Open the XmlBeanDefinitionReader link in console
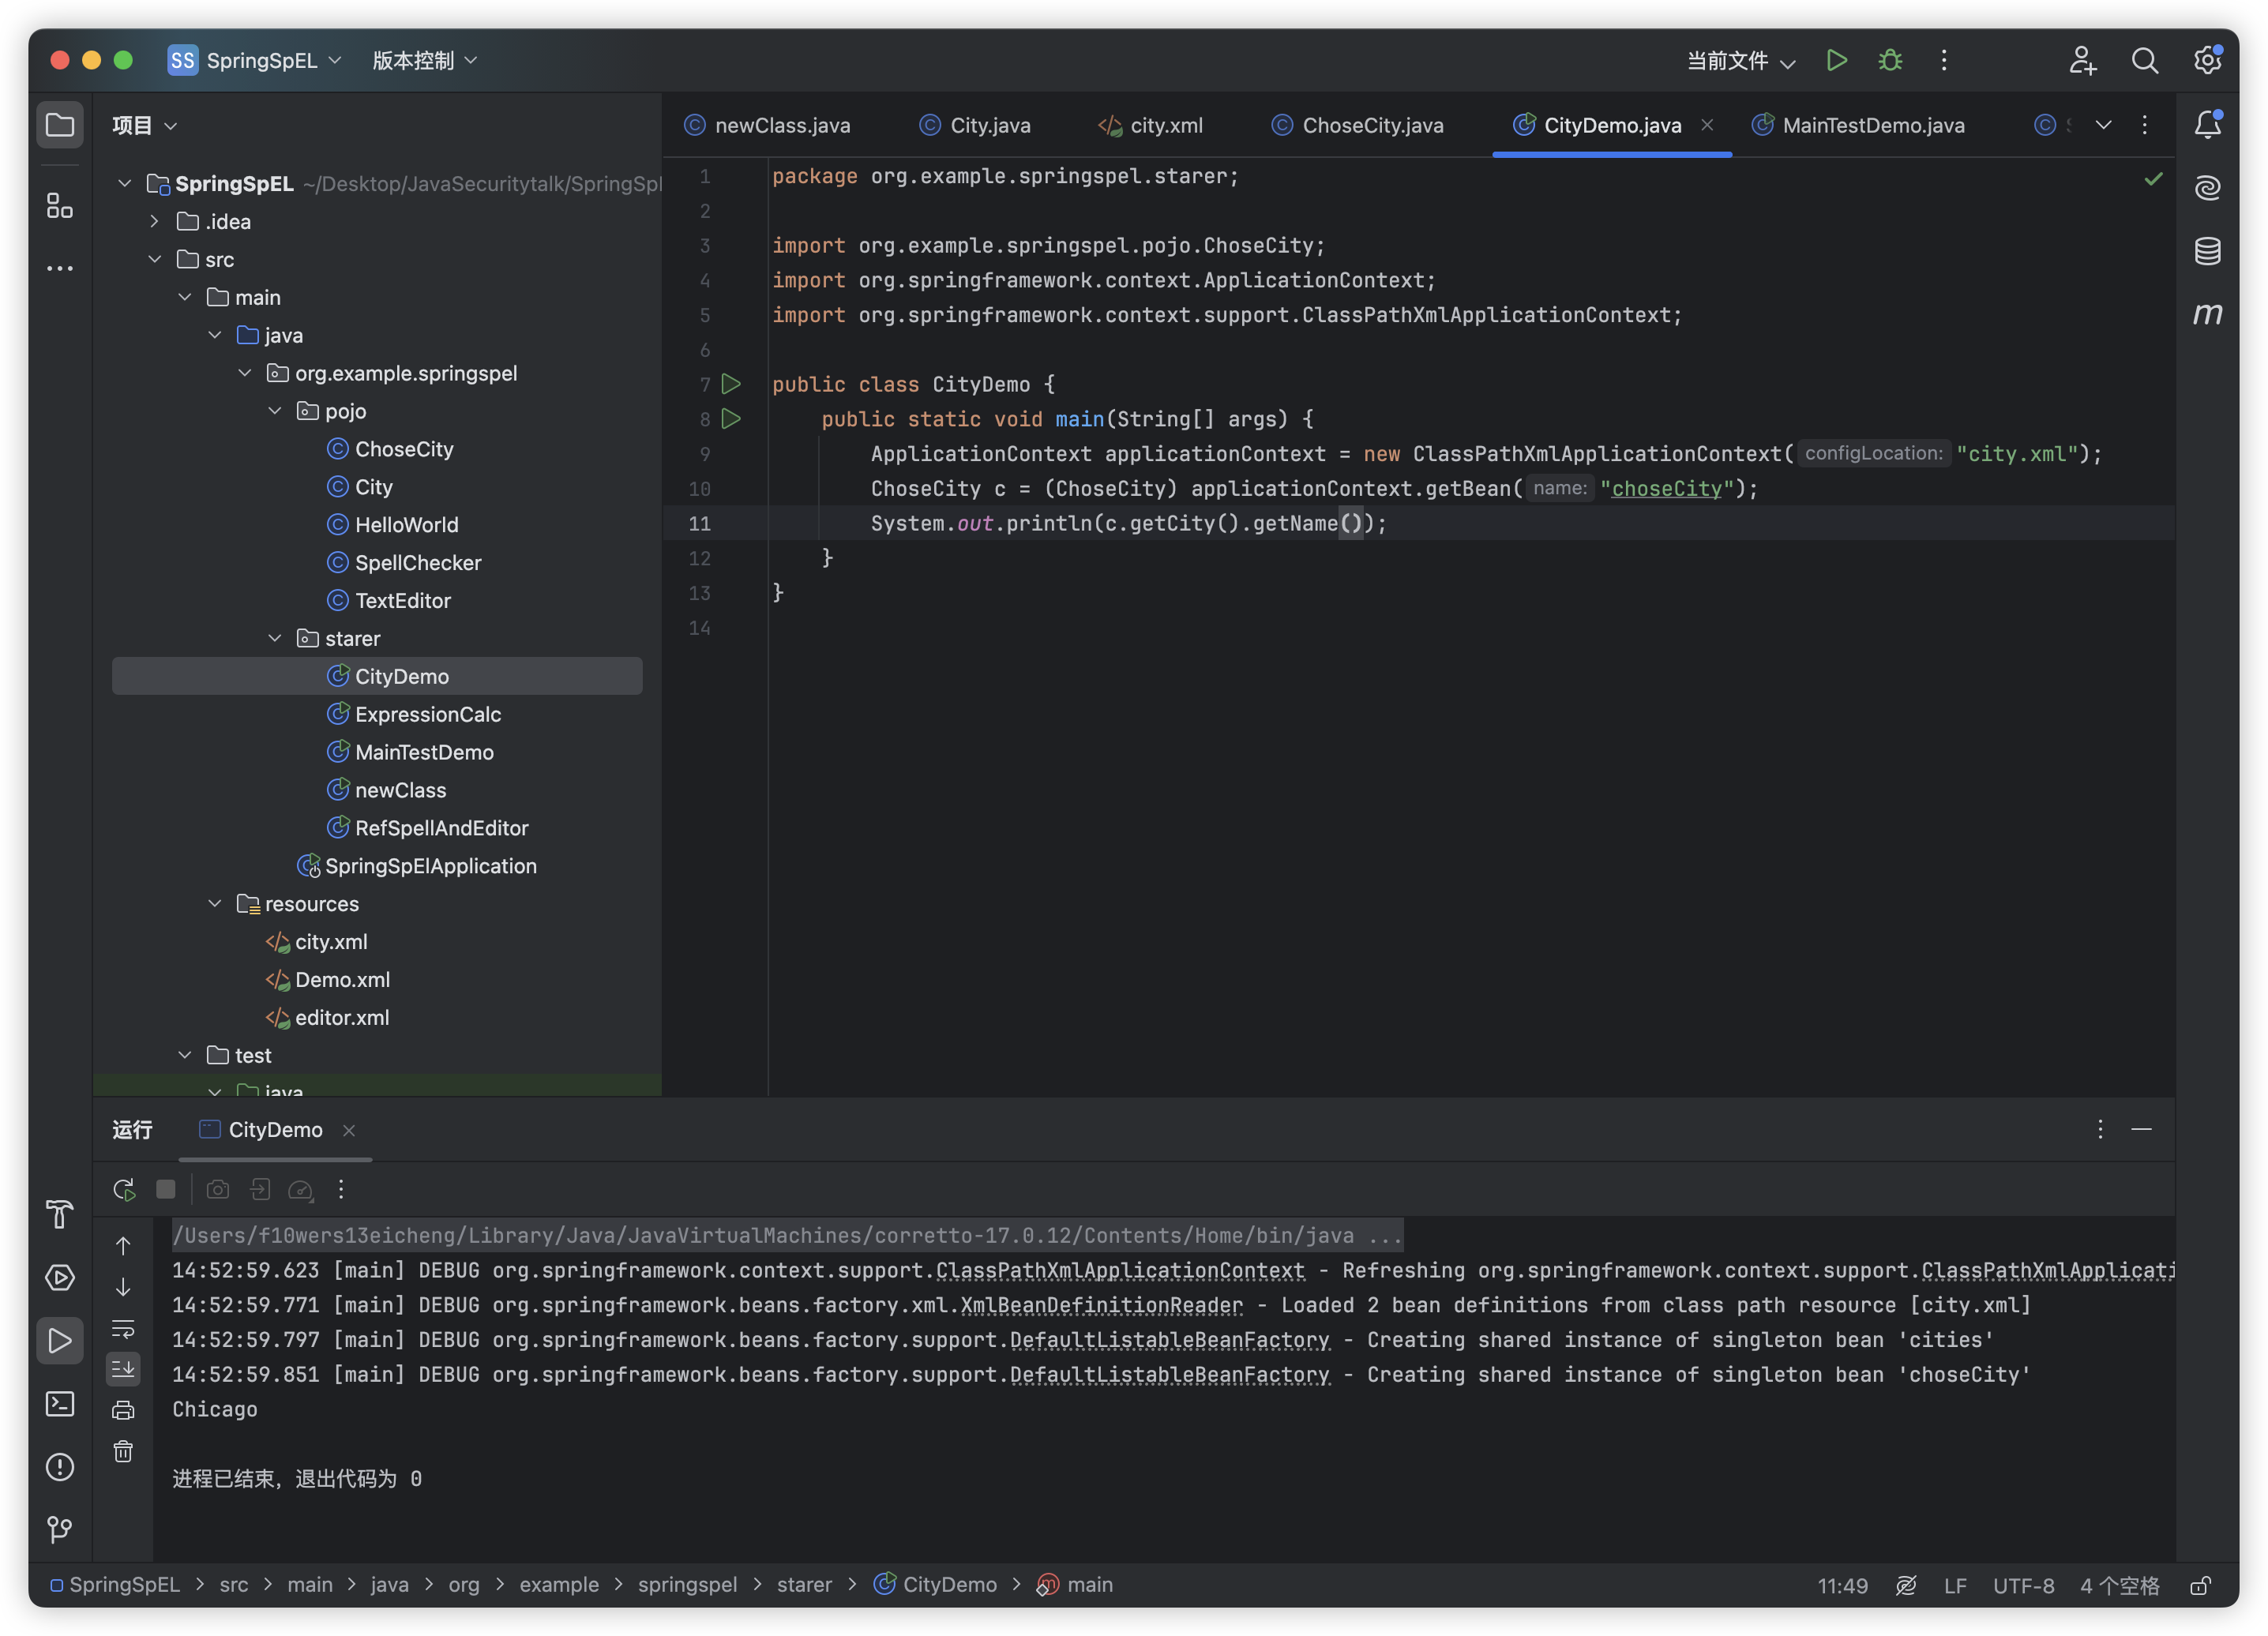Screen dimensions: 2268x1636 (1101, 1305)
